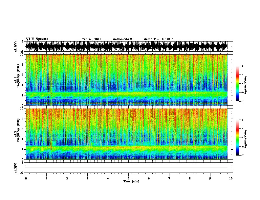Click the flat line in ch.3(V) panel
Image resolution: width=260 pixels, height=200 pixels.
pos(127,168)
